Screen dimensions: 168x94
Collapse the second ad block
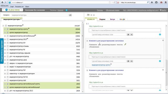click(87, 41)
